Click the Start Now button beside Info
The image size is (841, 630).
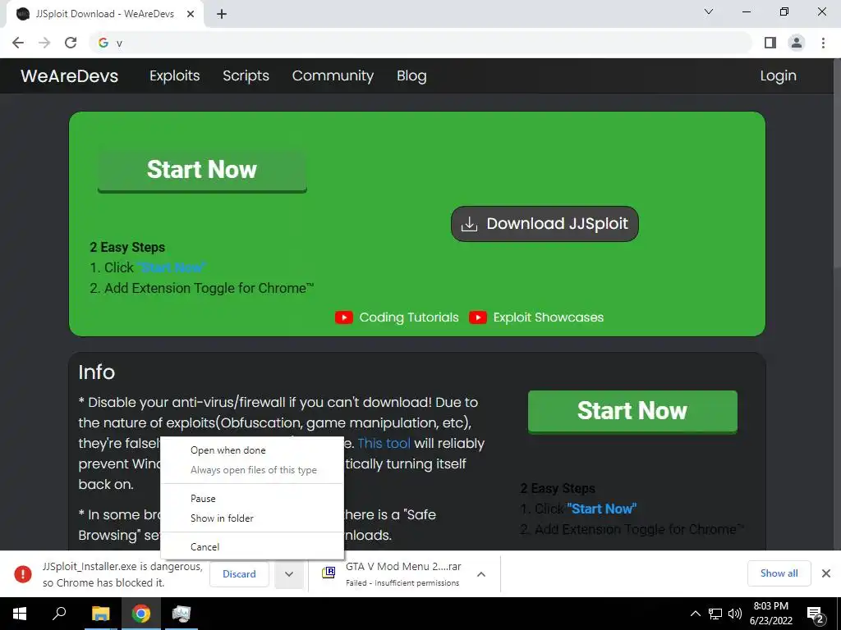[632, 411]
